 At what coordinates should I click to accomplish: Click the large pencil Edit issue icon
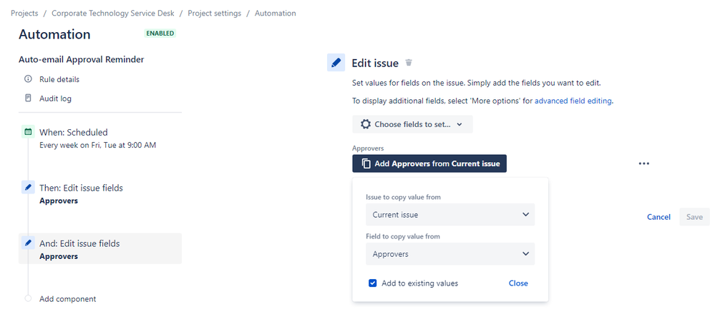336,63
